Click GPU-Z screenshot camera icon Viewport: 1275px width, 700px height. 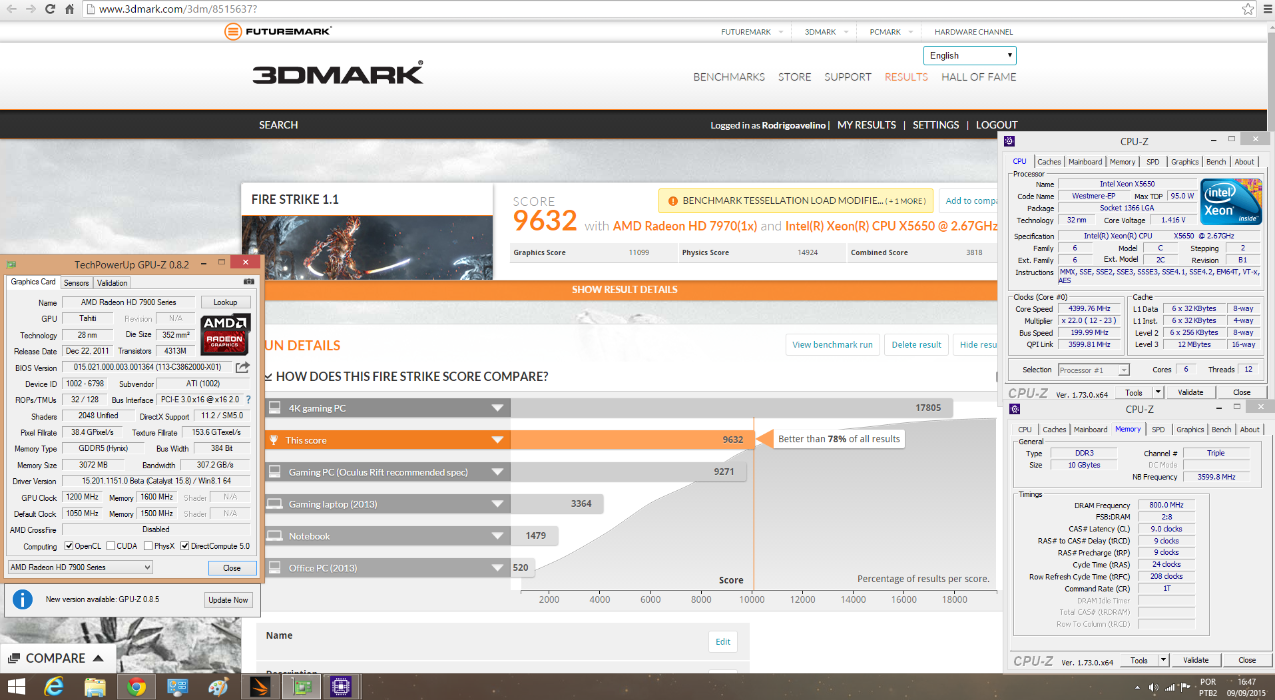pyautogui.click(x=249, y=282)
